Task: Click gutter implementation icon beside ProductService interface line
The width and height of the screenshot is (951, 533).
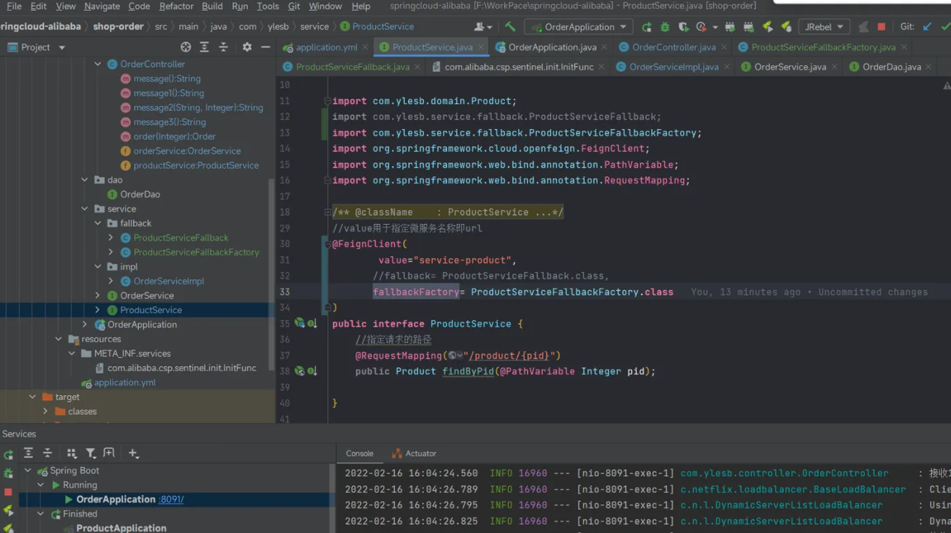Action: pos(312,324)
